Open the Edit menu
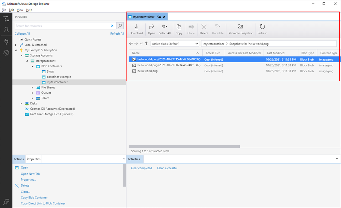The height and width of the screenshot is (208, 341). 11,10
